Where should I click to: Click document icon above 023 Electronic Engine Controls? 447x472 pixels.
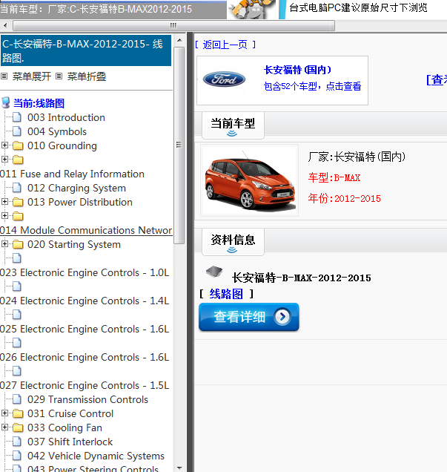coord(17,258)
